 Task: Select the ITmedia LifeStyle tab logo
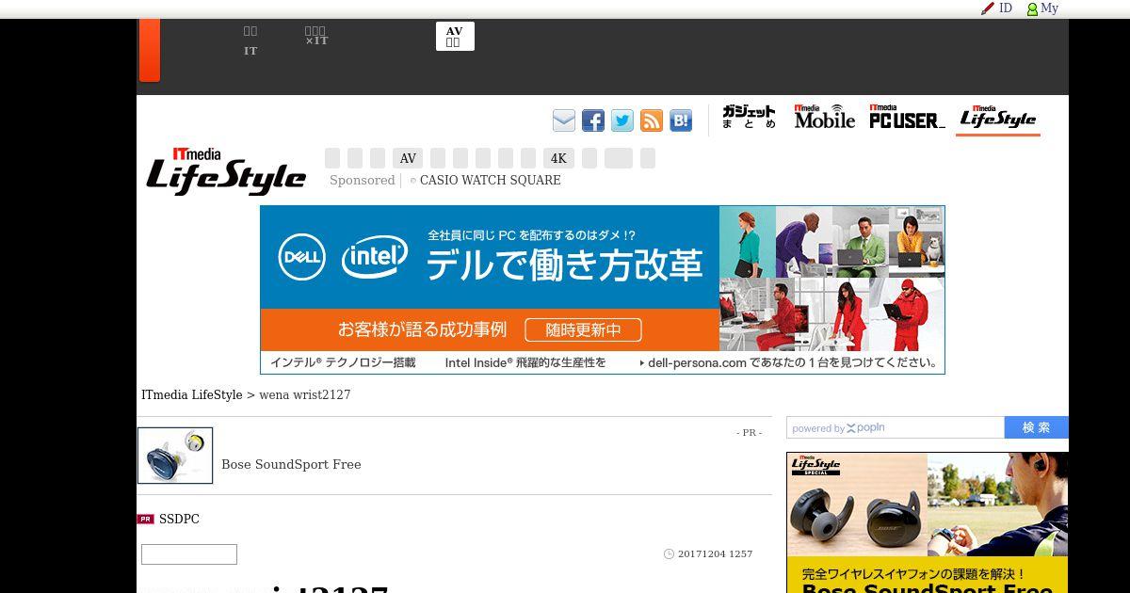point(998,118)
